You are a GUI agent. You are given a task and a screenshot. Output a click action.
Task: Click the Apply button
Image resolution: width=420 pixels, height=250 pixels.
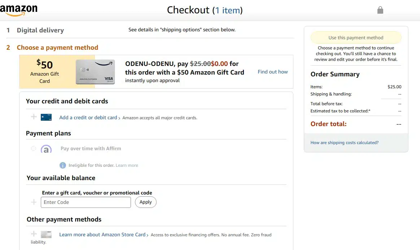pyautogui.click(x=145, y=202)
